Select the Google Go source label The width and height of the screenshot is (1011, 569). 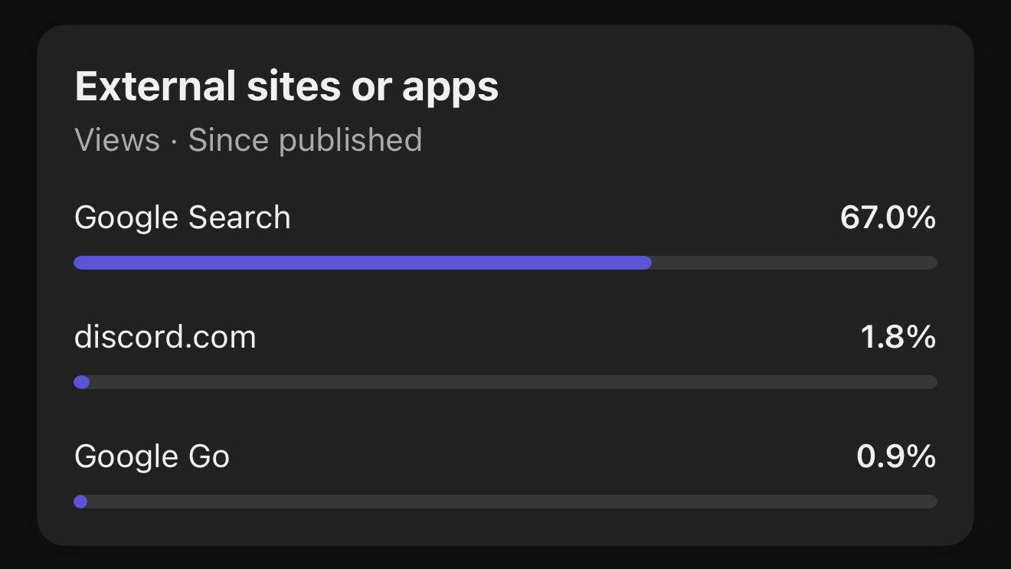pos(152,456)
